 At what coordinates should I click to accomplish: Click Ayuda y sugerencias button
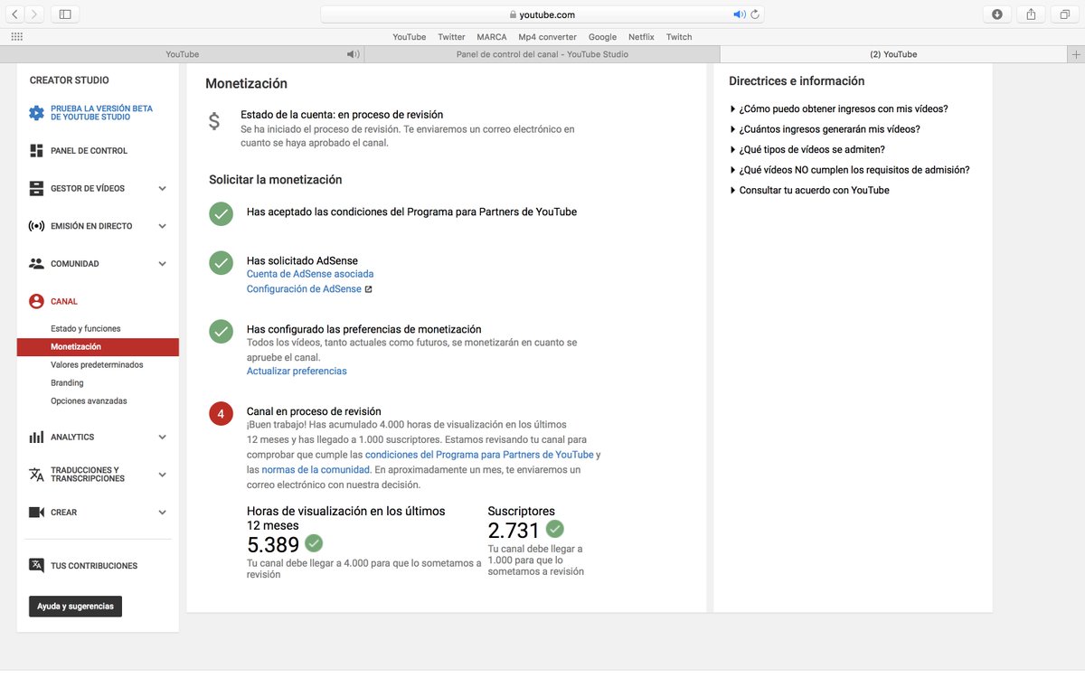[75, 607]
